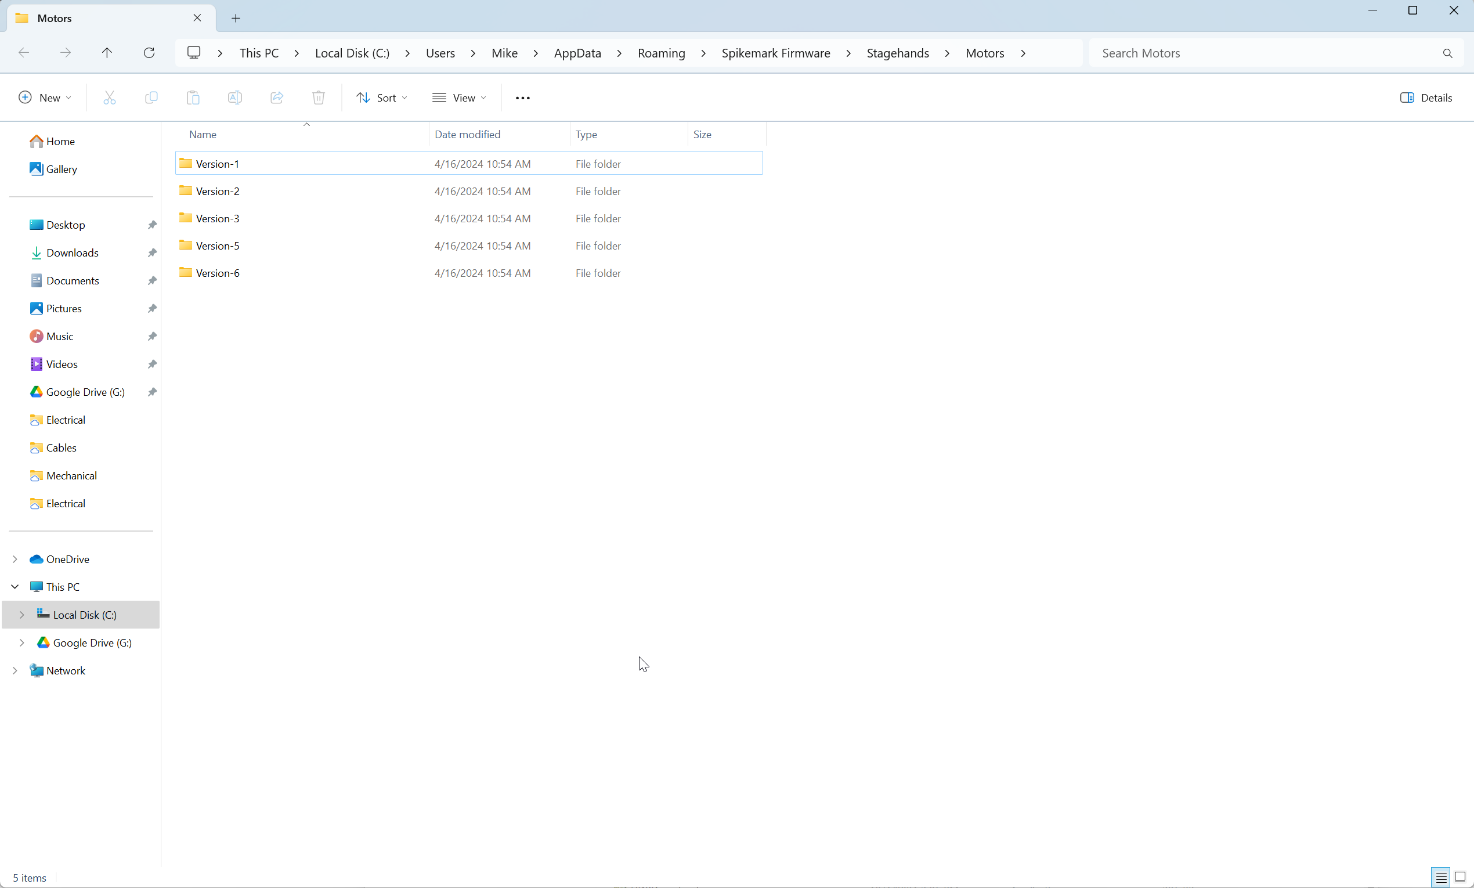Unpin Downloads from Quick access
The image size is (1474, 888).
[x=152, y=253]
